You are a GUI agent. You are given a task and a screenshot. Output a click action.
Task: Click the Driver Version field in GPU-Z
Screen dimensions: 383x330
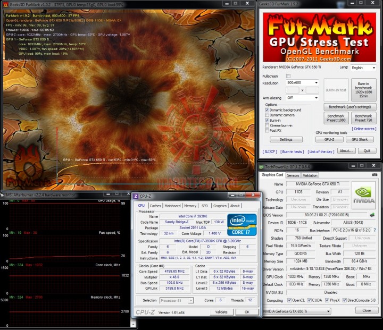[x=331, y=268]
